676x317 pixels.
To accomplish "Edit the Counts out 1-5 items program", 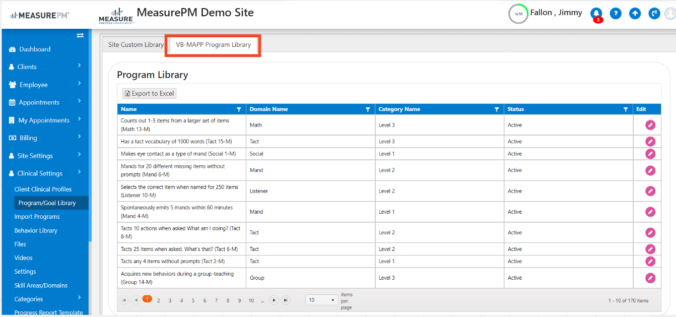I will (650, 125).
